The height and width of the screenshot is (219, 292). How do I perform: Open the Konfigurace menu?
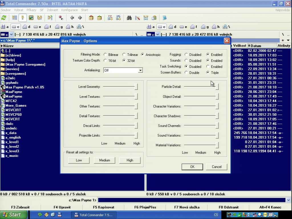pos(70,10)
